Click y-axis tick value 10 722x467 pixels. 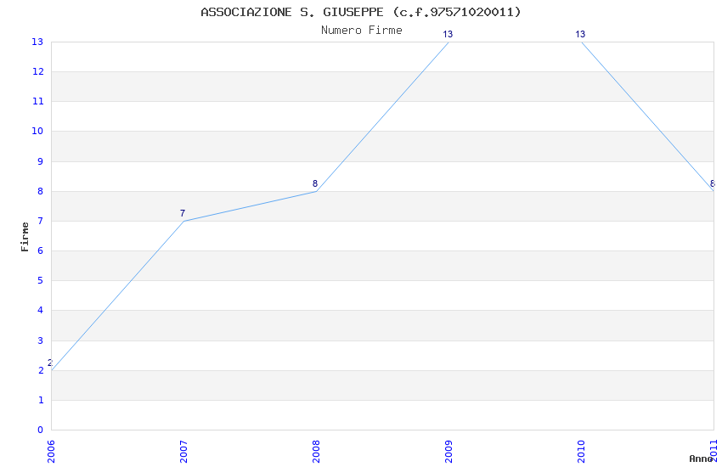coord(37,131)
